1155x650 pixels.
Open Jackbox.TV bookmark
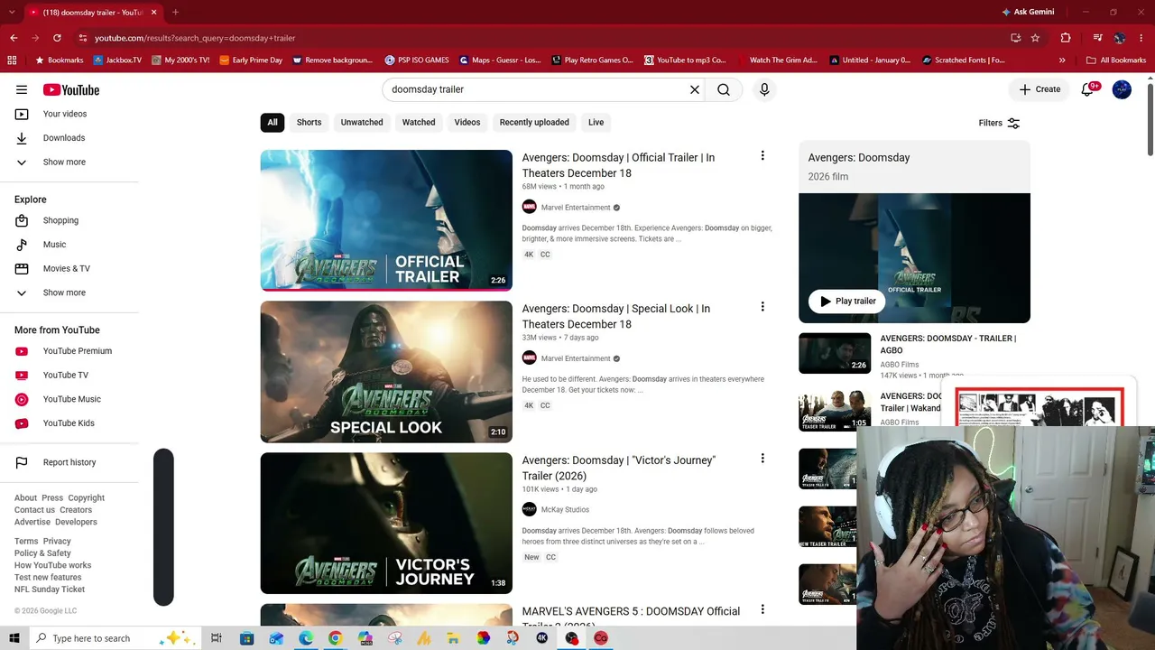(x=116, y=60)
